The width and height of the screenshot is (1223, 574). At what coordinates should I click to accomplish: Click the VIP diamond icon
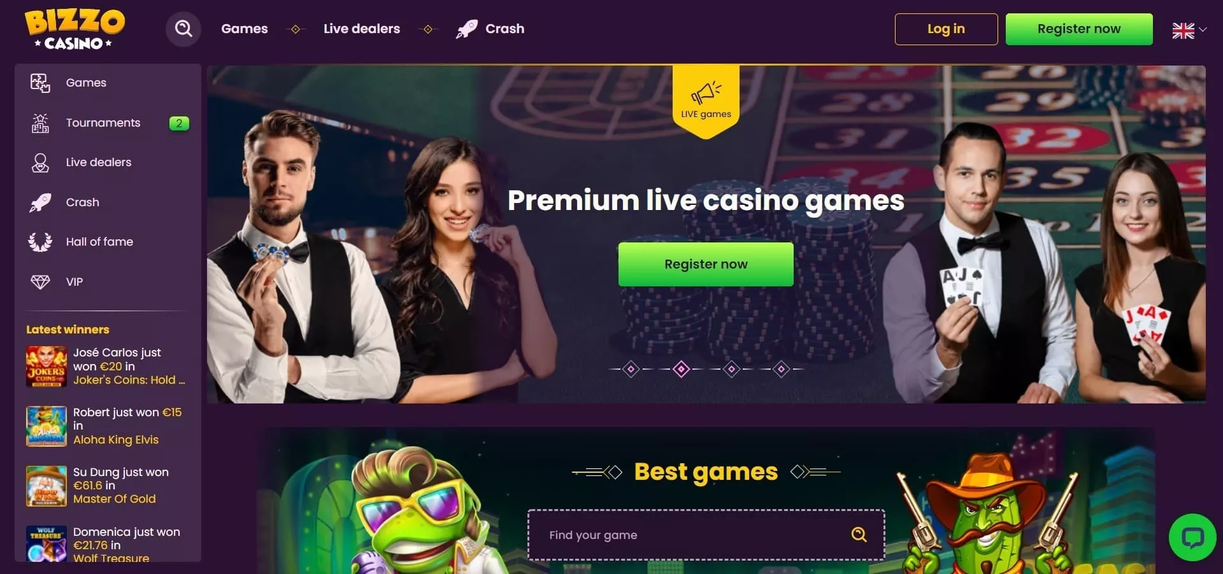click(40, 282)
